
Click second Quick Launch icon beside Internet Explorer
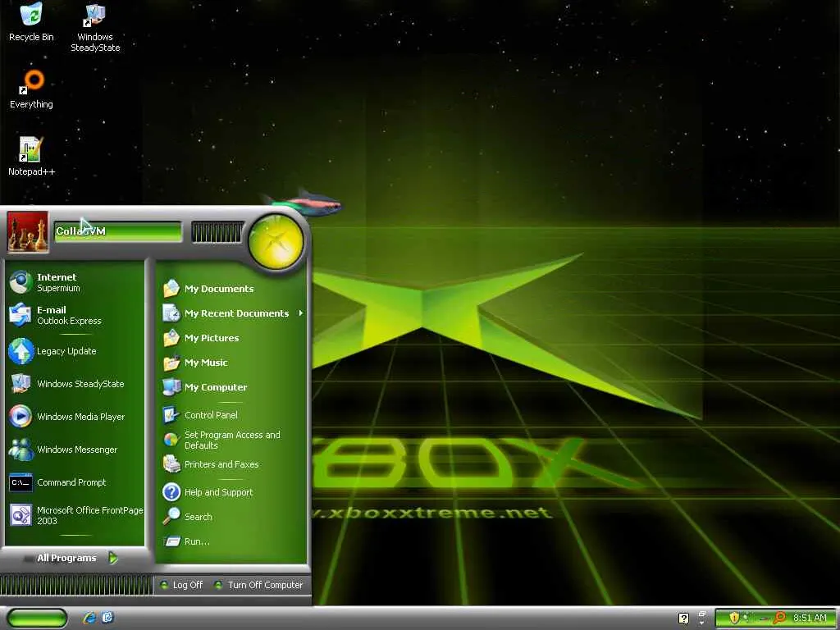[x=107, y=618]
